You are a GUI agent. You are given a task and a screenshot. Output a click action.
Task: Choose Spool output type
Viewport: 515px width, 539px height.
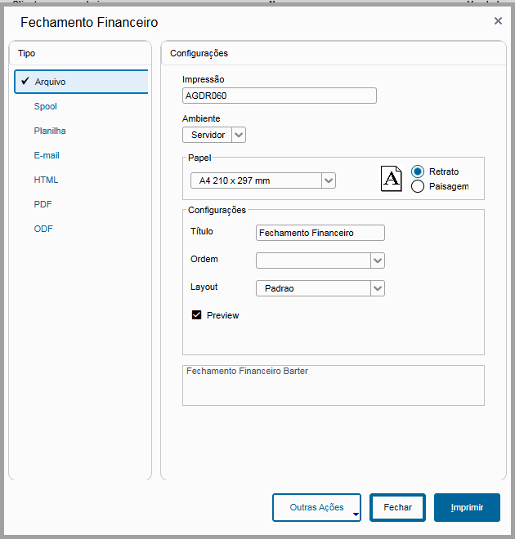46,106
